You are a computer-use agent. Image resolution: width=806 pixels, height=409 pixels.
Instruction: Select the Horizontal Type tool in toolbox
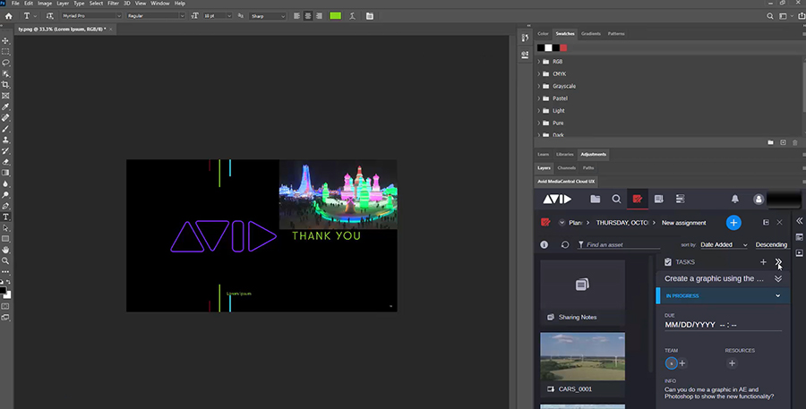coord(5,217)
